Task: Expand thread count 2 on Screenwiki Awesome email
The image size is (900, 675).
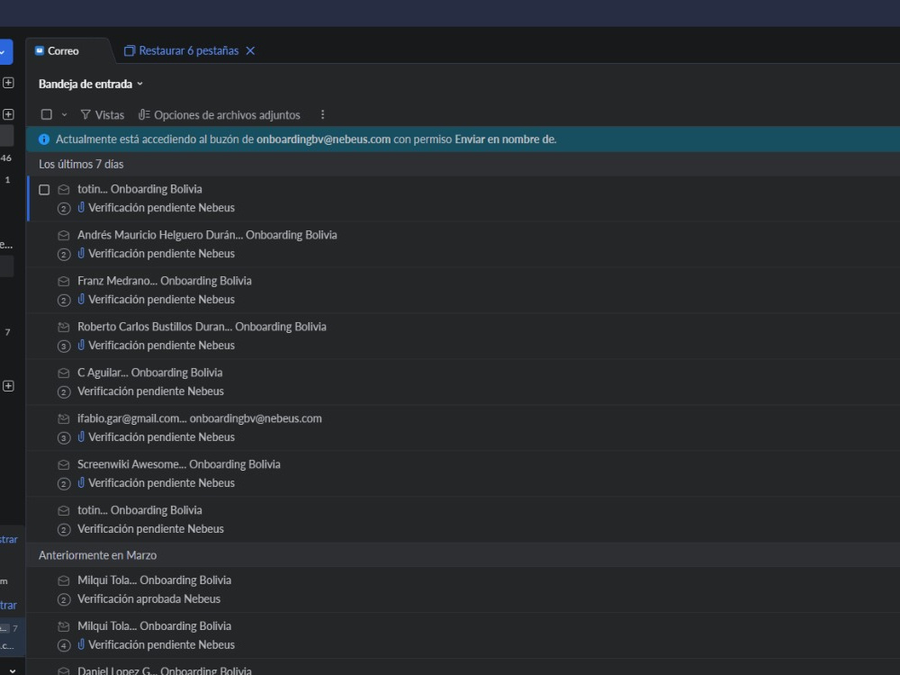Action: tap(64, 484)
